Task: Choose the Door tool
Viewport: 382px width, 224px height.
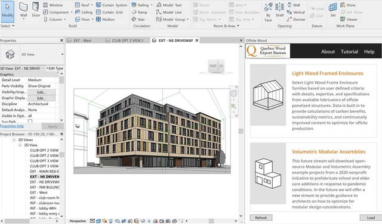Action: 36,10
